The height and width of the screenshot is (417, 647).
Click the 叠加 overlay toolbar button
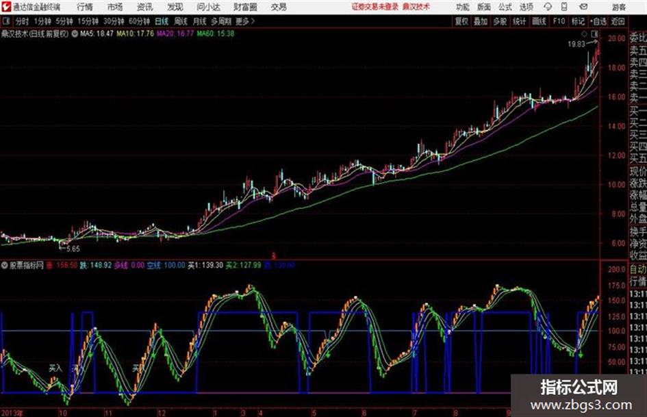coord(481,21)
